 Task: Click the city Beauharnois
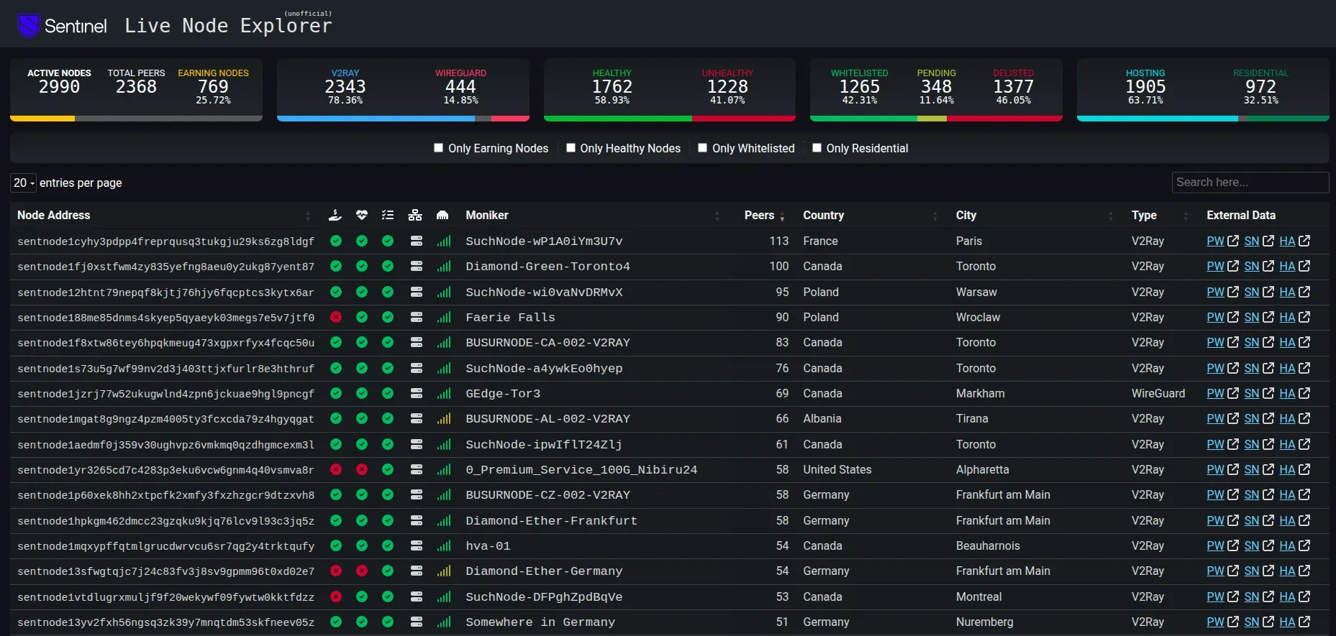(988, 545)
